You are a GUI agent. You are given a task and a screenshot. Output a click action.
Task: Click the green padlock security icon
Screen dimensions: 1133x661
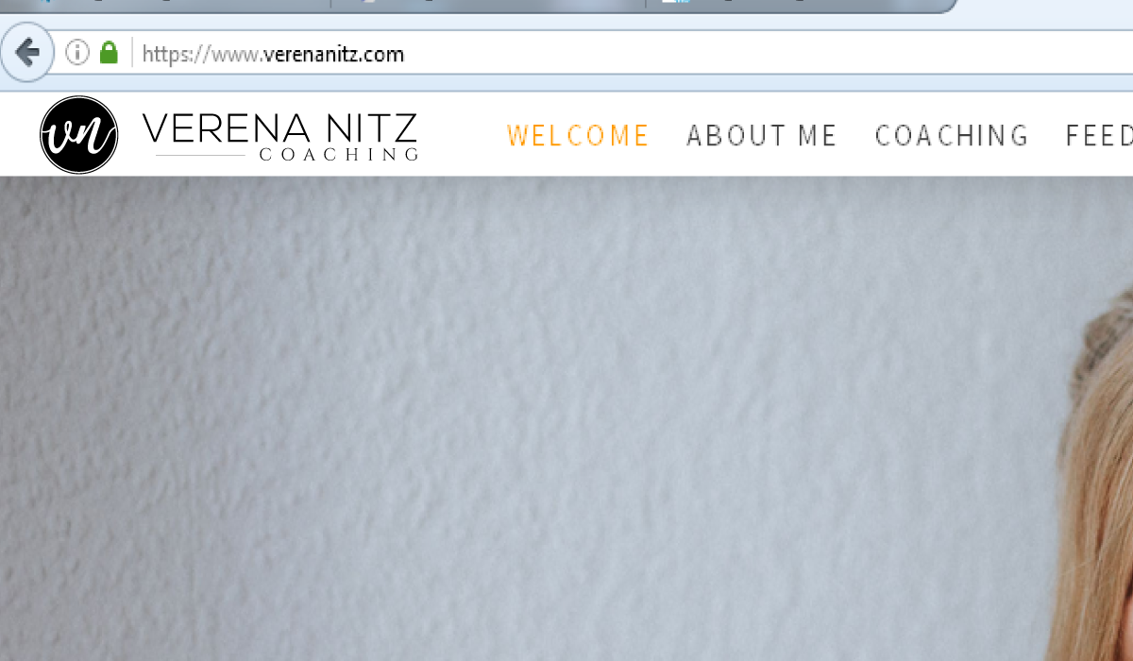(109, 53)
